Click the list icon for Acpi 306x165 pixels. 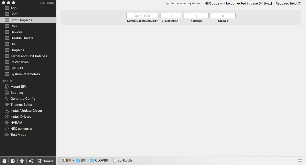click(x=7, y=8)
